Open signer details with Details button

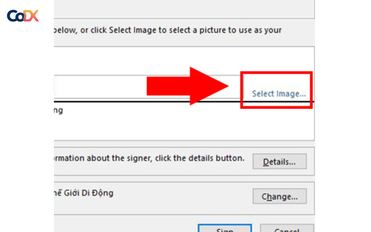coord(279,162)
